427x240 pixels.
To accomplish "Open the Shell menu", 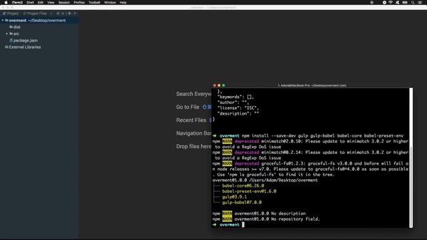I will point(30,3).
